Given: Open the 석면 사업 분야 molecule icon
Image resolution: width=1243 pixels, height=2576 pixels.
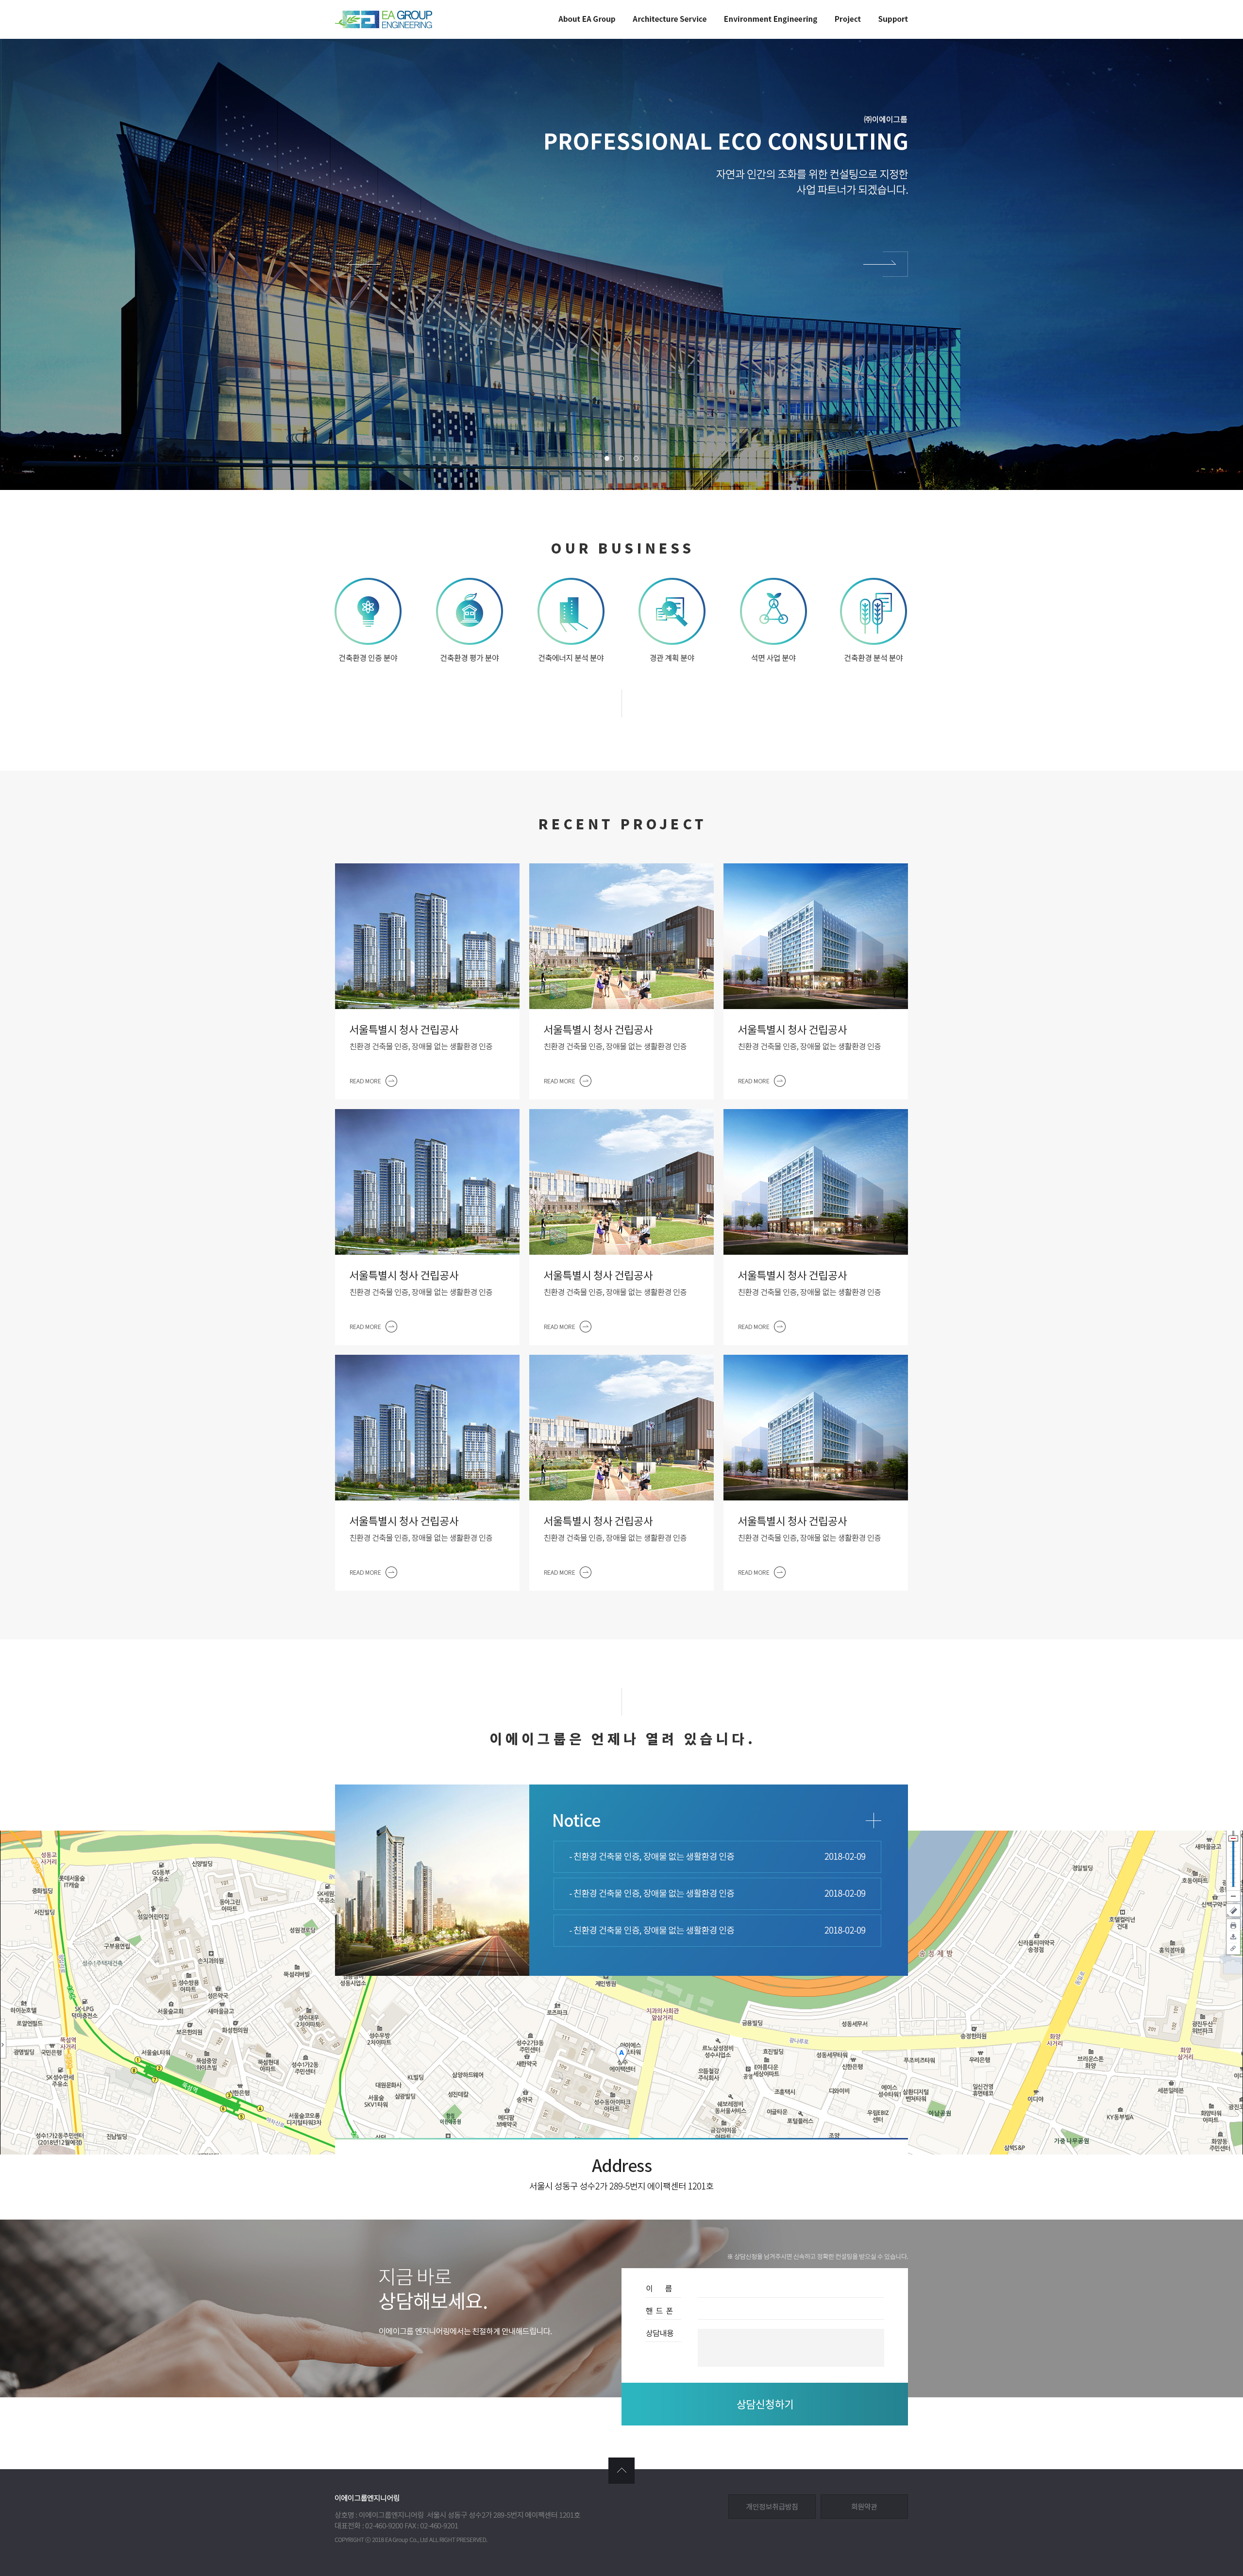Looking at the screenshot, I should point(773,611).
